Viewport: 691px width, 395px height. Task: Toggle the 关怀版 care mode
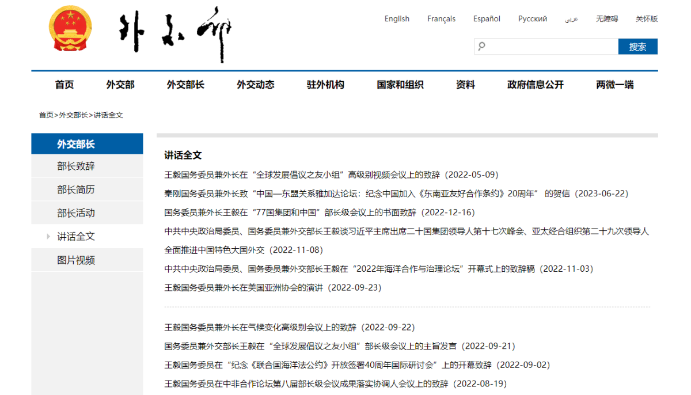pyautogui.click(x=646, y=19)
